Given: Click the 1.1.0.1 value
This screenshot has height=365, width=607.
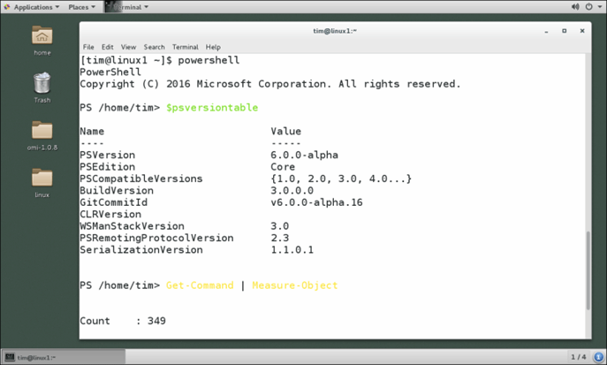Looking at the screenshot, I should click(292, 249).
